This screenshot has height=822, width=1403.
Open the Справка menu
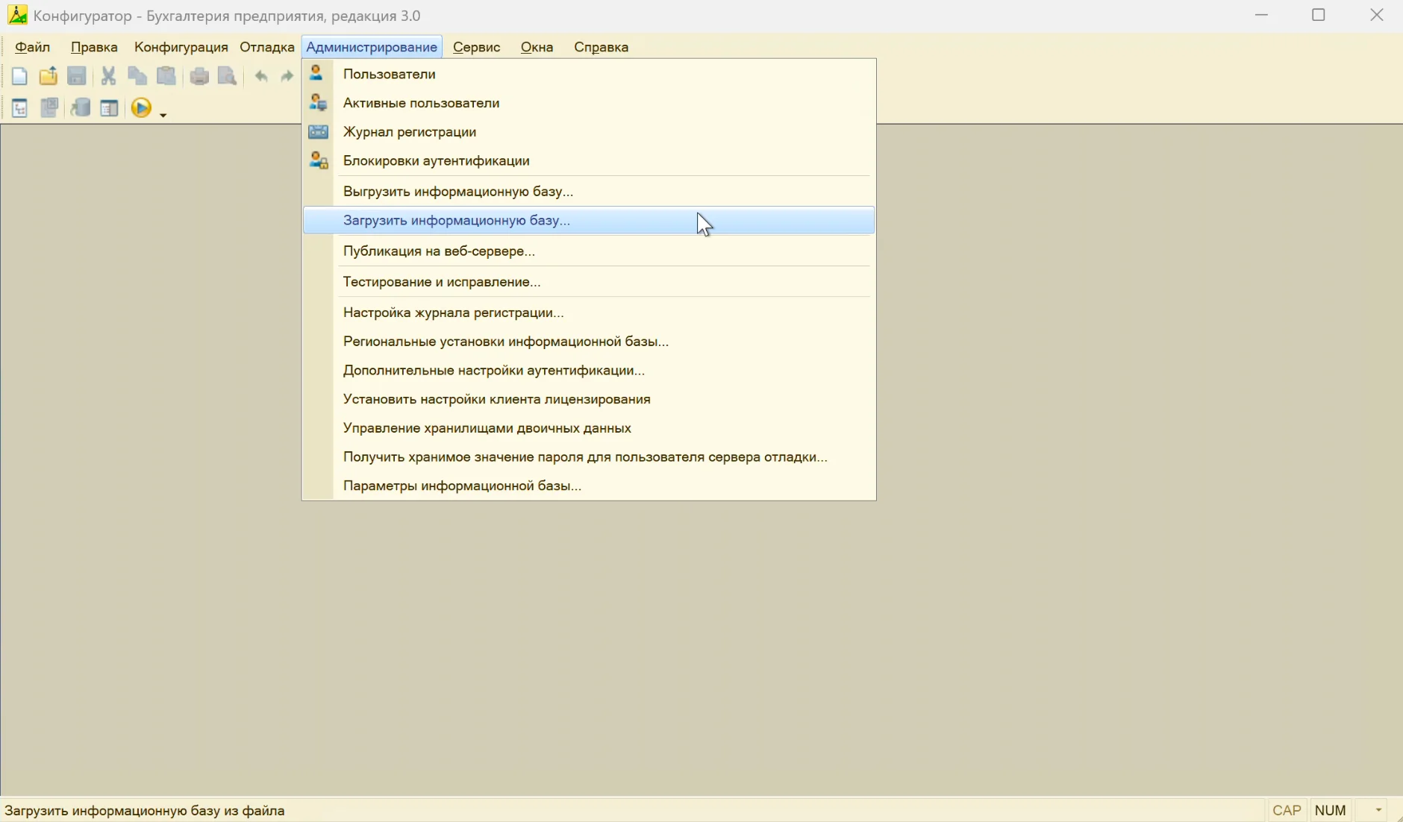pos(601,47)
